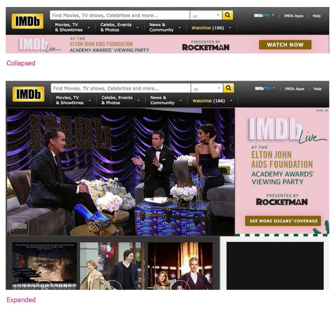
Task: Click the search magnifier button in the expanded header
Action: (x=228, y=88)
